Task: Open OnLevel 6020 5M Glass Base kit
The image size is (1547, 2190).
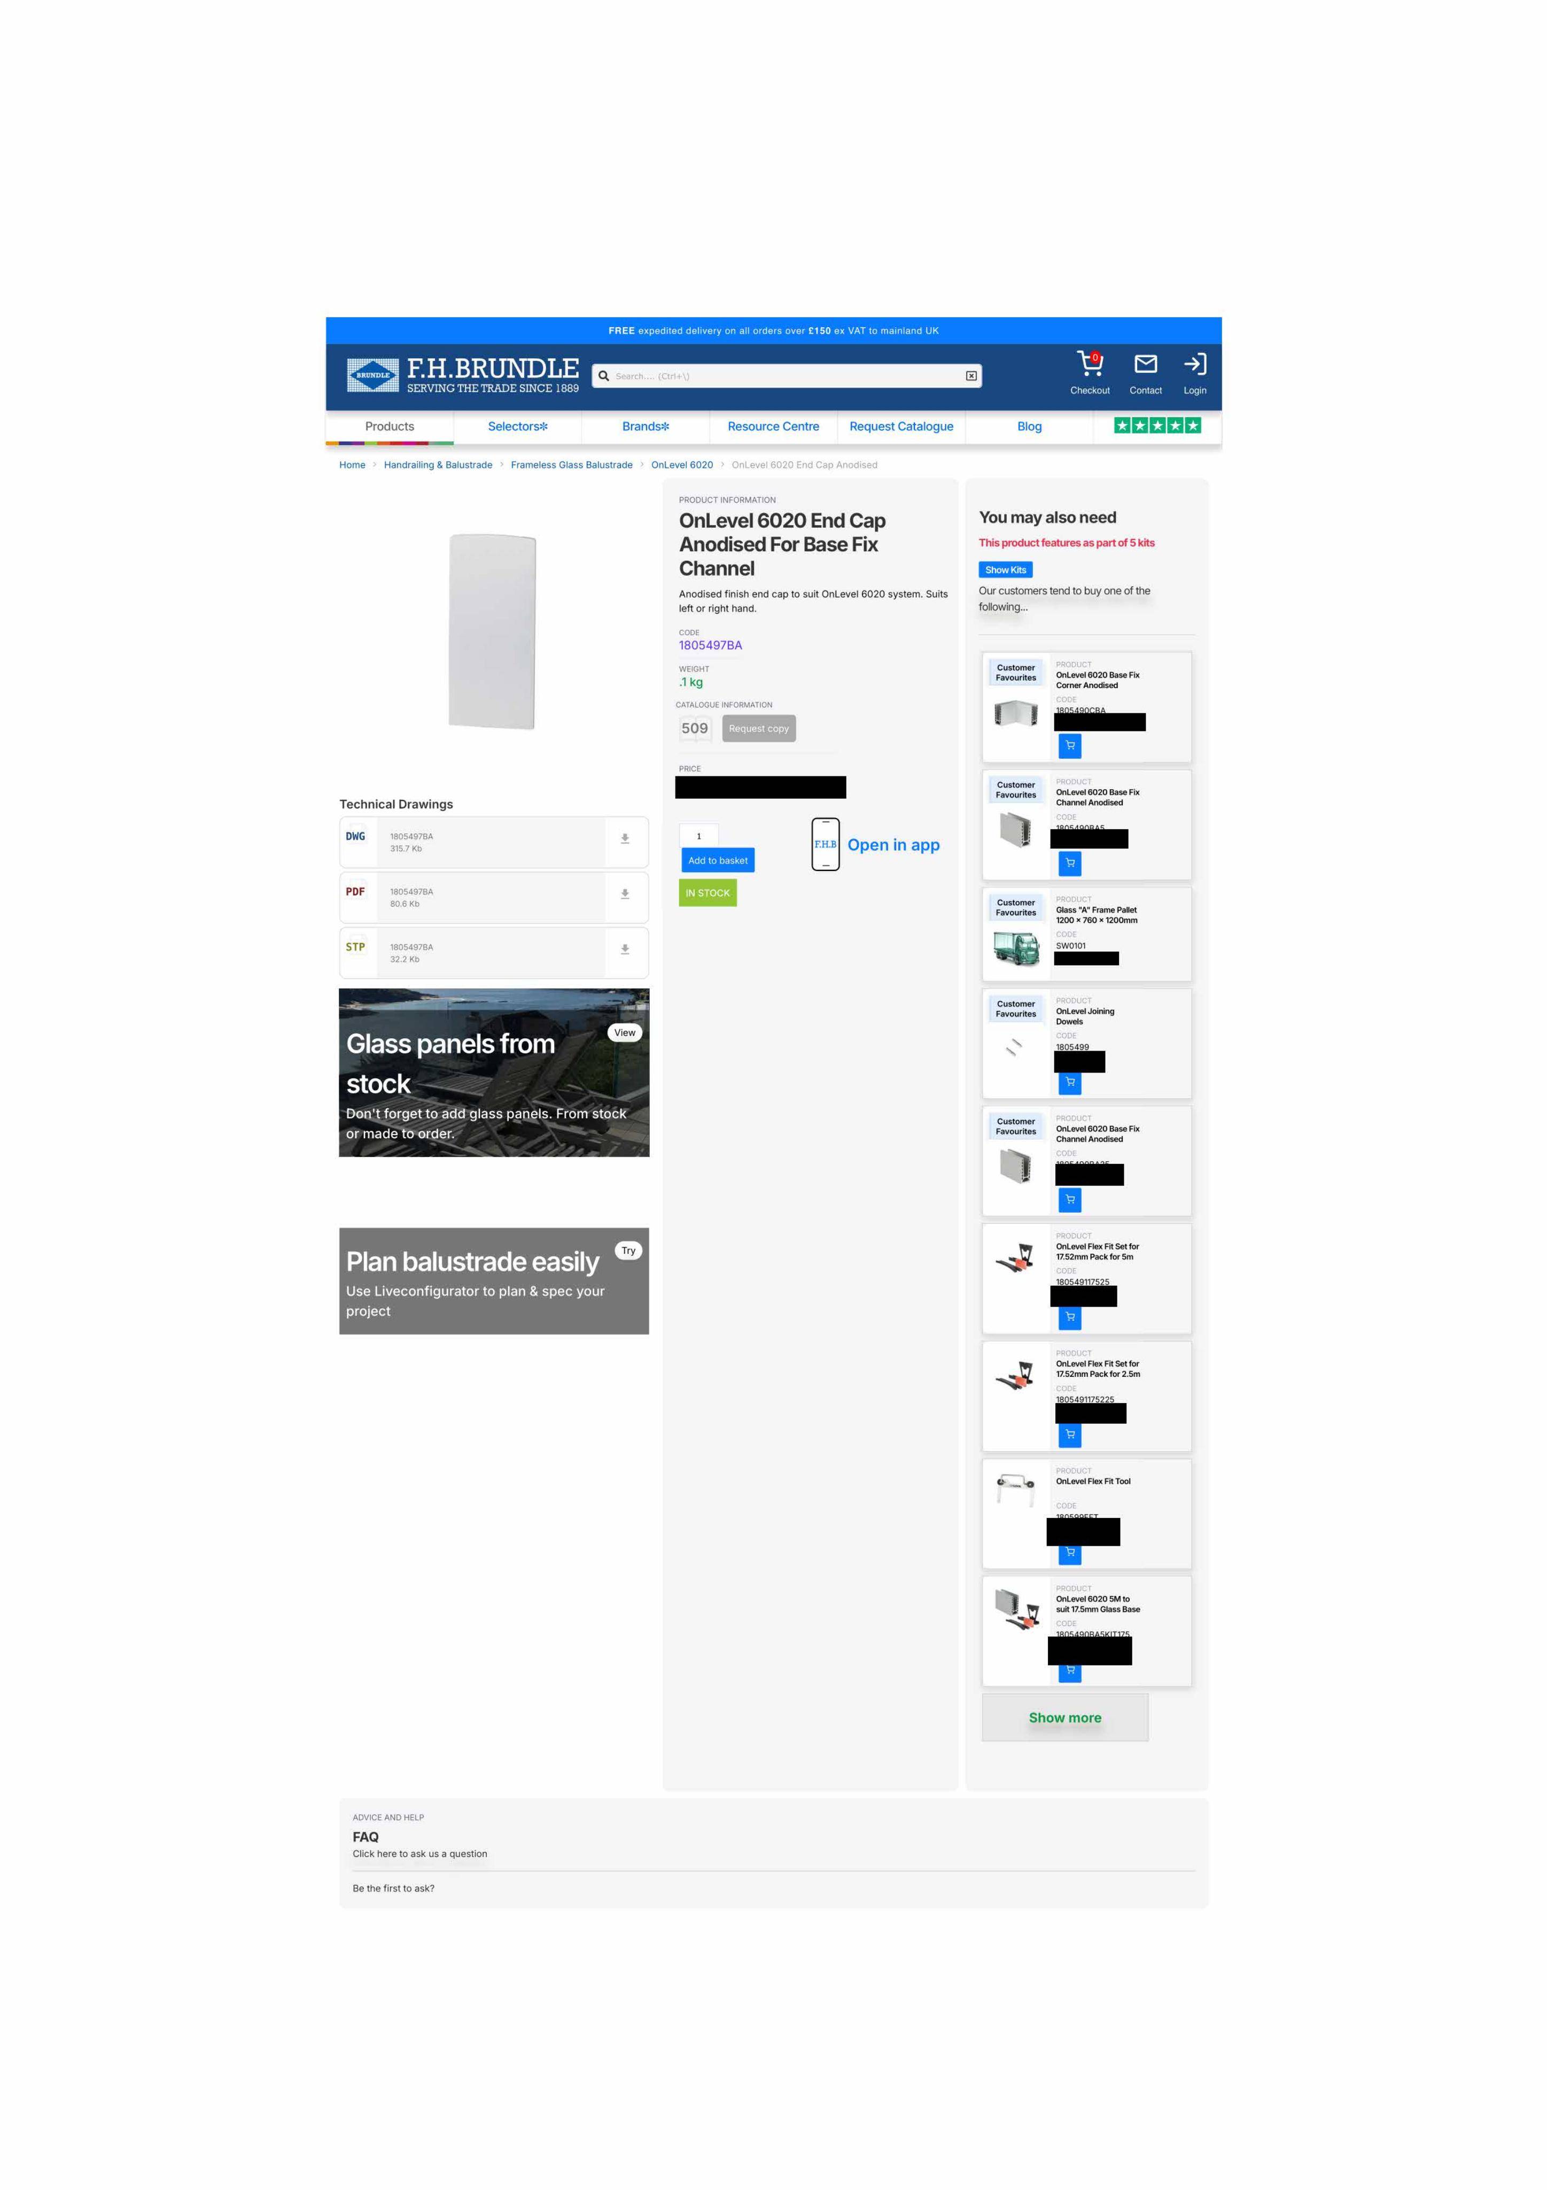Action: (x=1097, y=1605)
